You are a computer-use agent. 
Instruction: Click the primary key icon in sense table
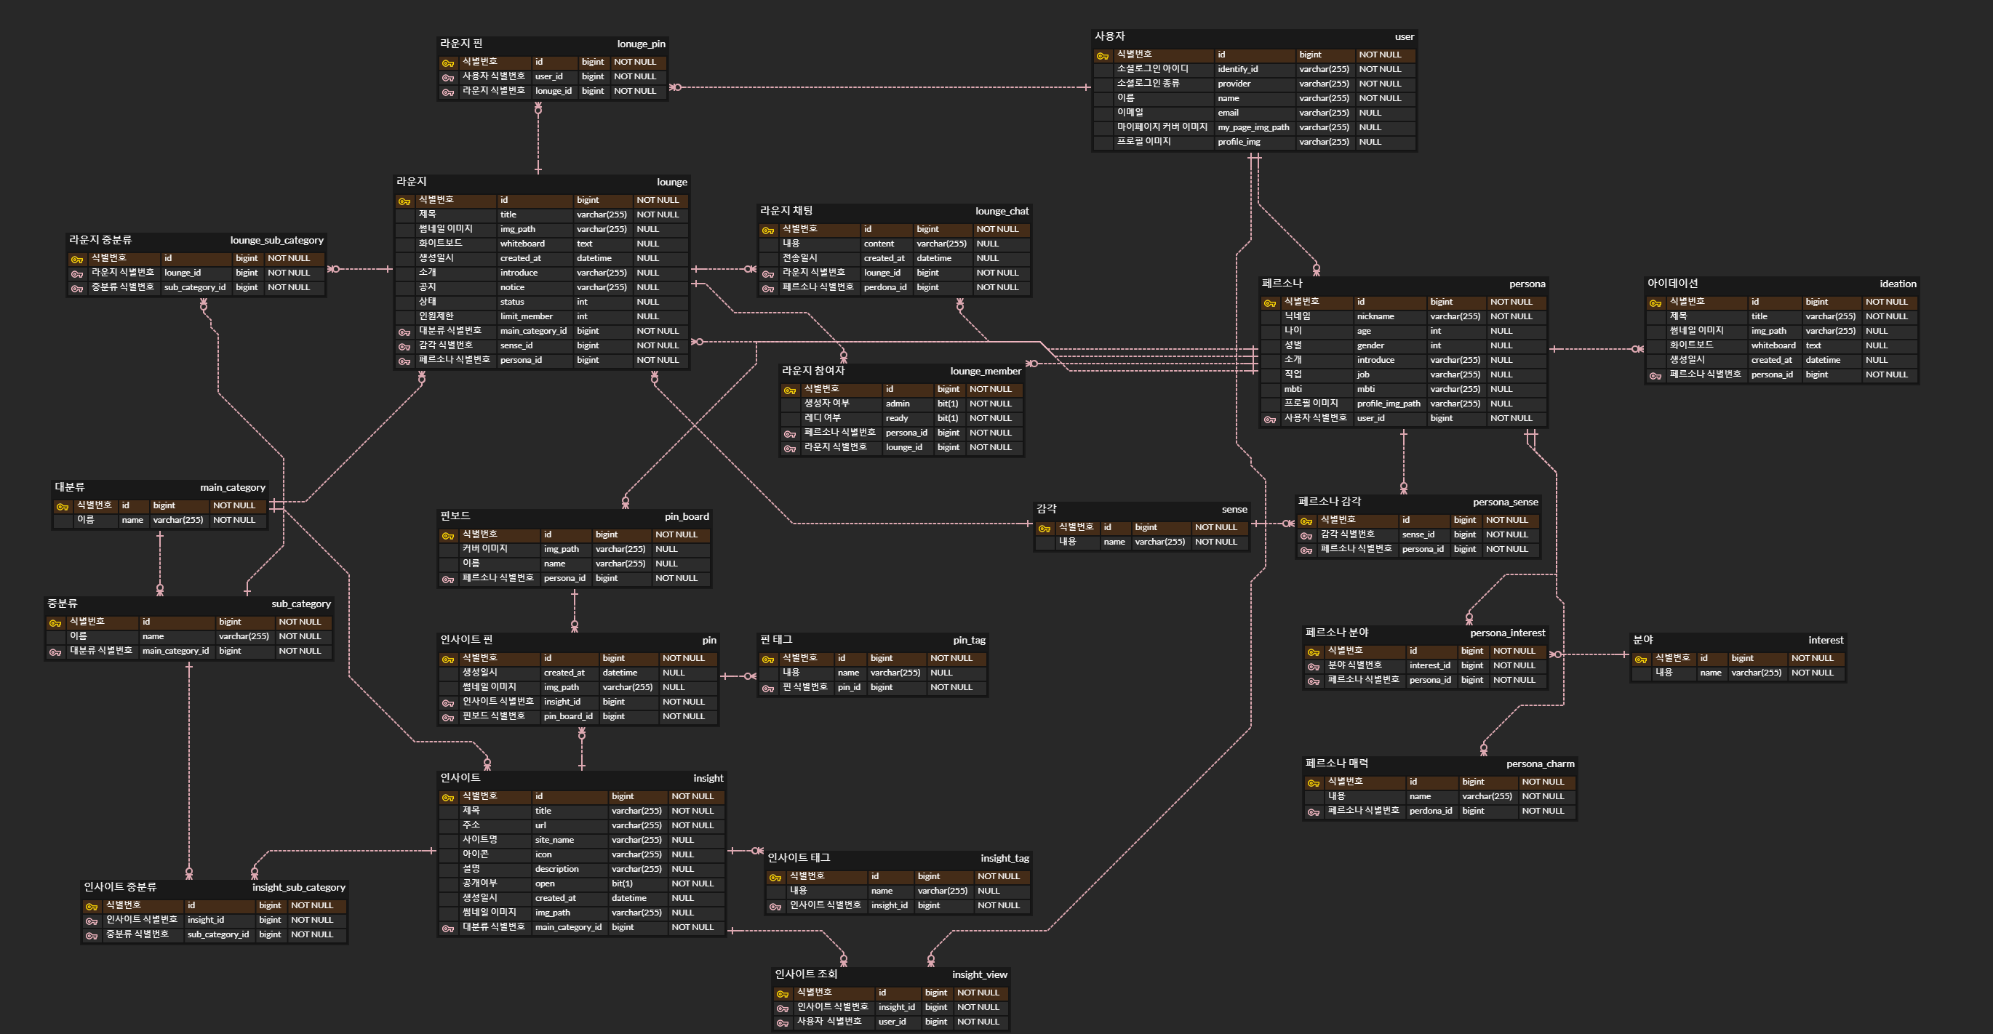point(1044,528)
